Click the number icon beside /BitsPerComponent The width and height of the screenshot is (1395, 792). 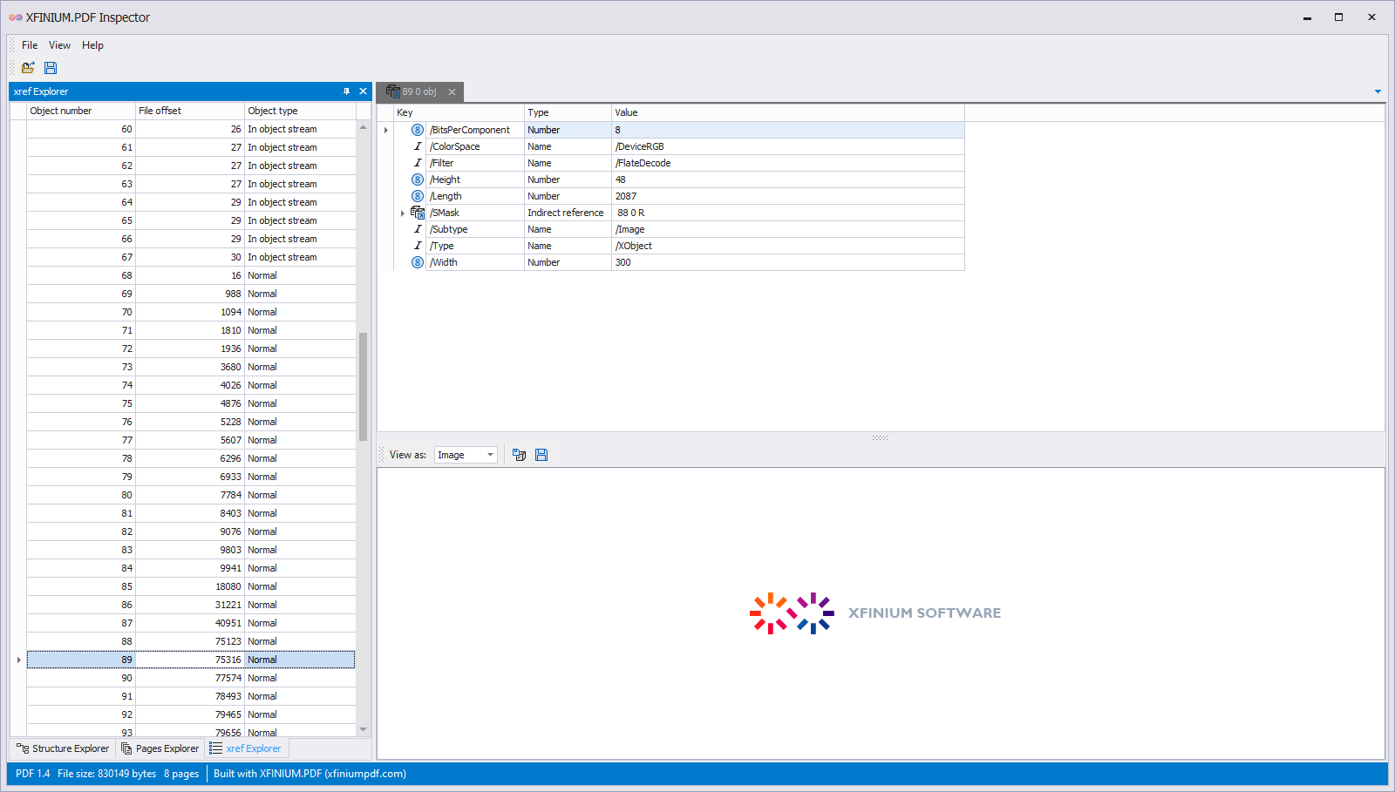(x=418, y=130)
